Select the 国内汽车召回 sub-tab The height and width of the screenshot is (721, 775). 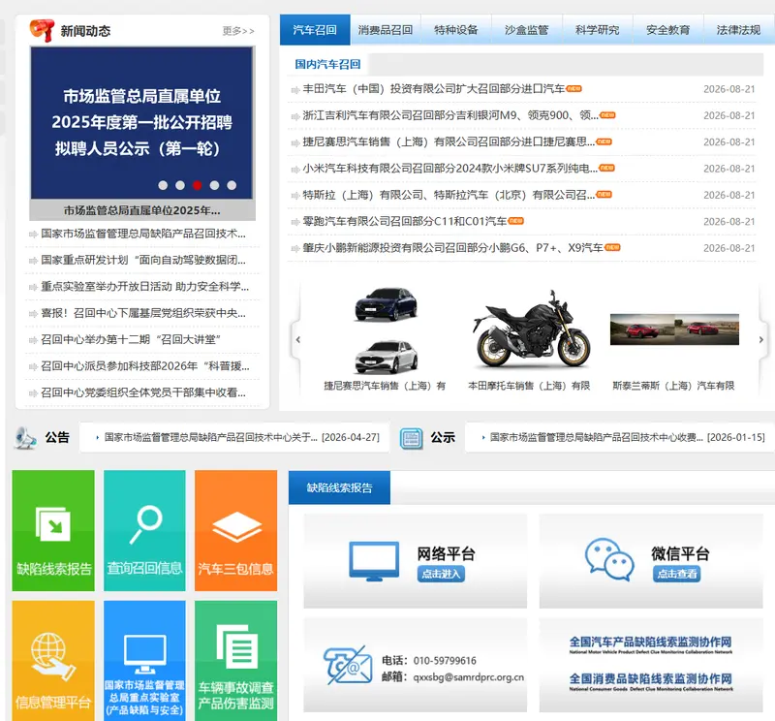(327, 64)
